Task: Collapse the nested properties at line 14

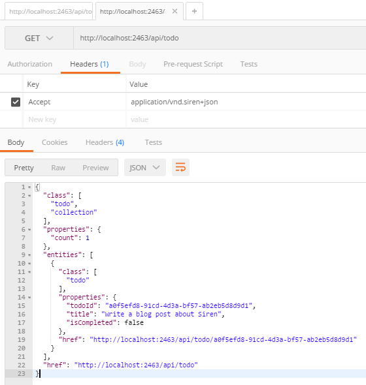Action: point(29,298)
